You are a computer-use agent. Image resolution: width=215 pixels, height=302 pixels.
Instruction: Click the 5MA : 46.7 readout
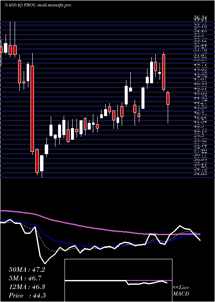click(25, 278)
